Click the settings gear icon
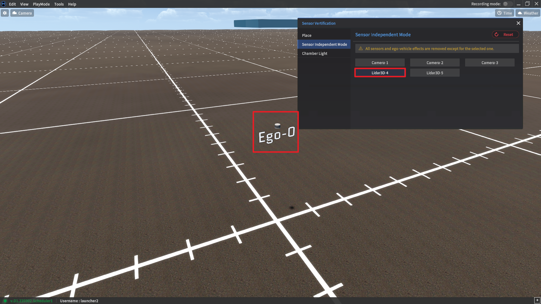541x304 pixels. [5, 13]
